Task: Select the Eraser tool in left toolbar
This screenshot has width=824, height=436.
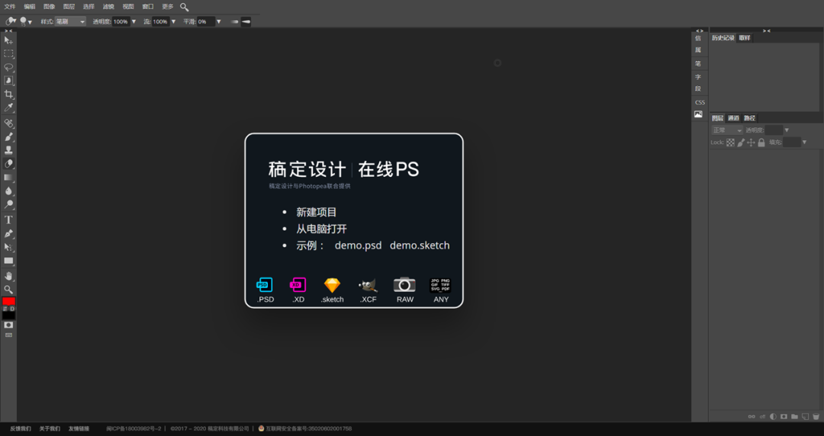Action: (8, 164)
